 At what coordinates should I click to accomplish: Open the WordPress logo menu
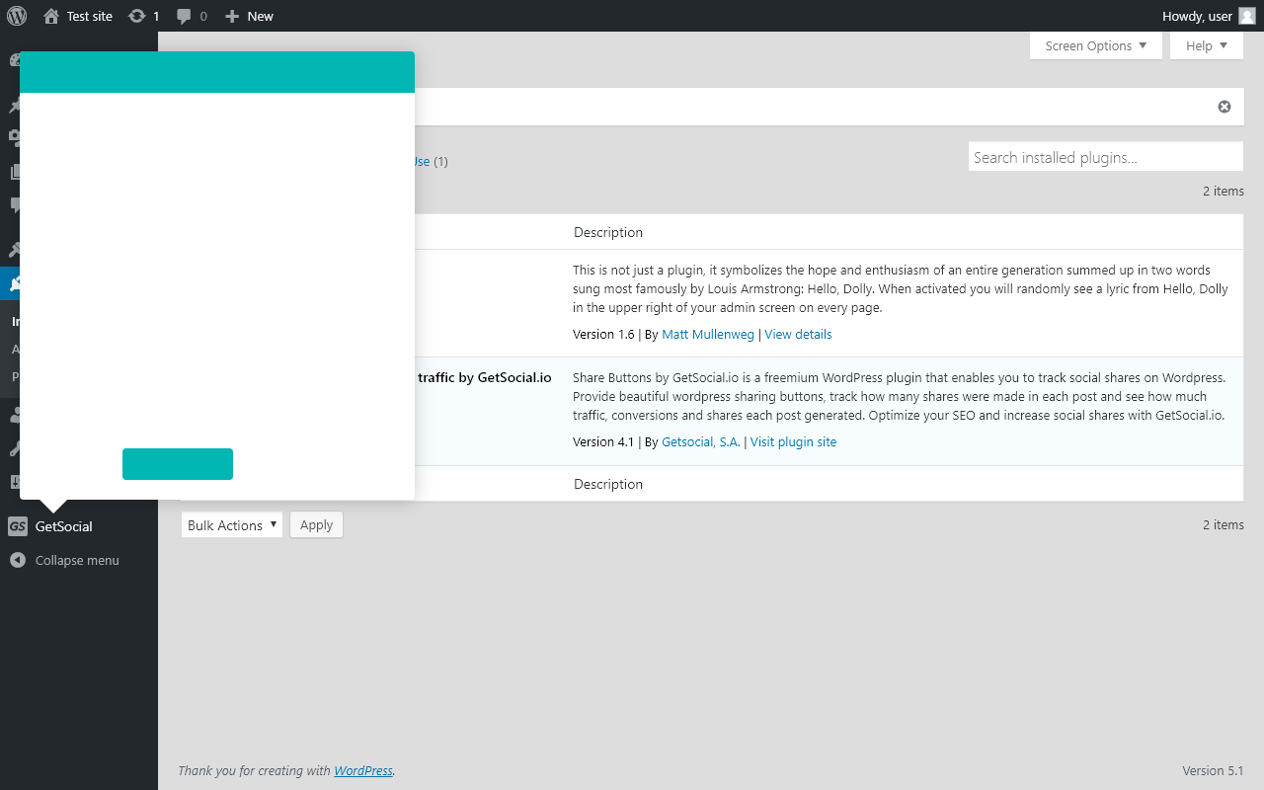pyautogui.click(x=16, y=16)
